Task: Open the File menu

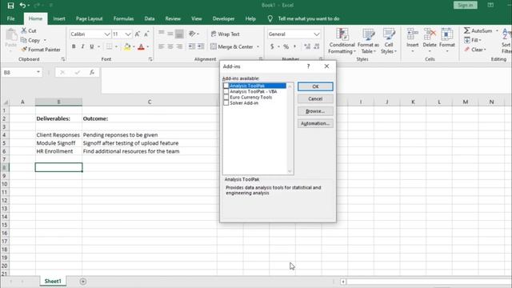Action: coord(10,18)
